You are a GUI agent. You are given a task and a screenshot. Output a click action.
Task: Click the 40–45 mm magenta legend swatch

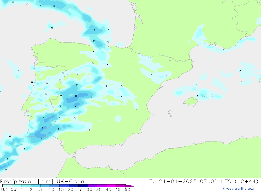[x=111, y=186]
